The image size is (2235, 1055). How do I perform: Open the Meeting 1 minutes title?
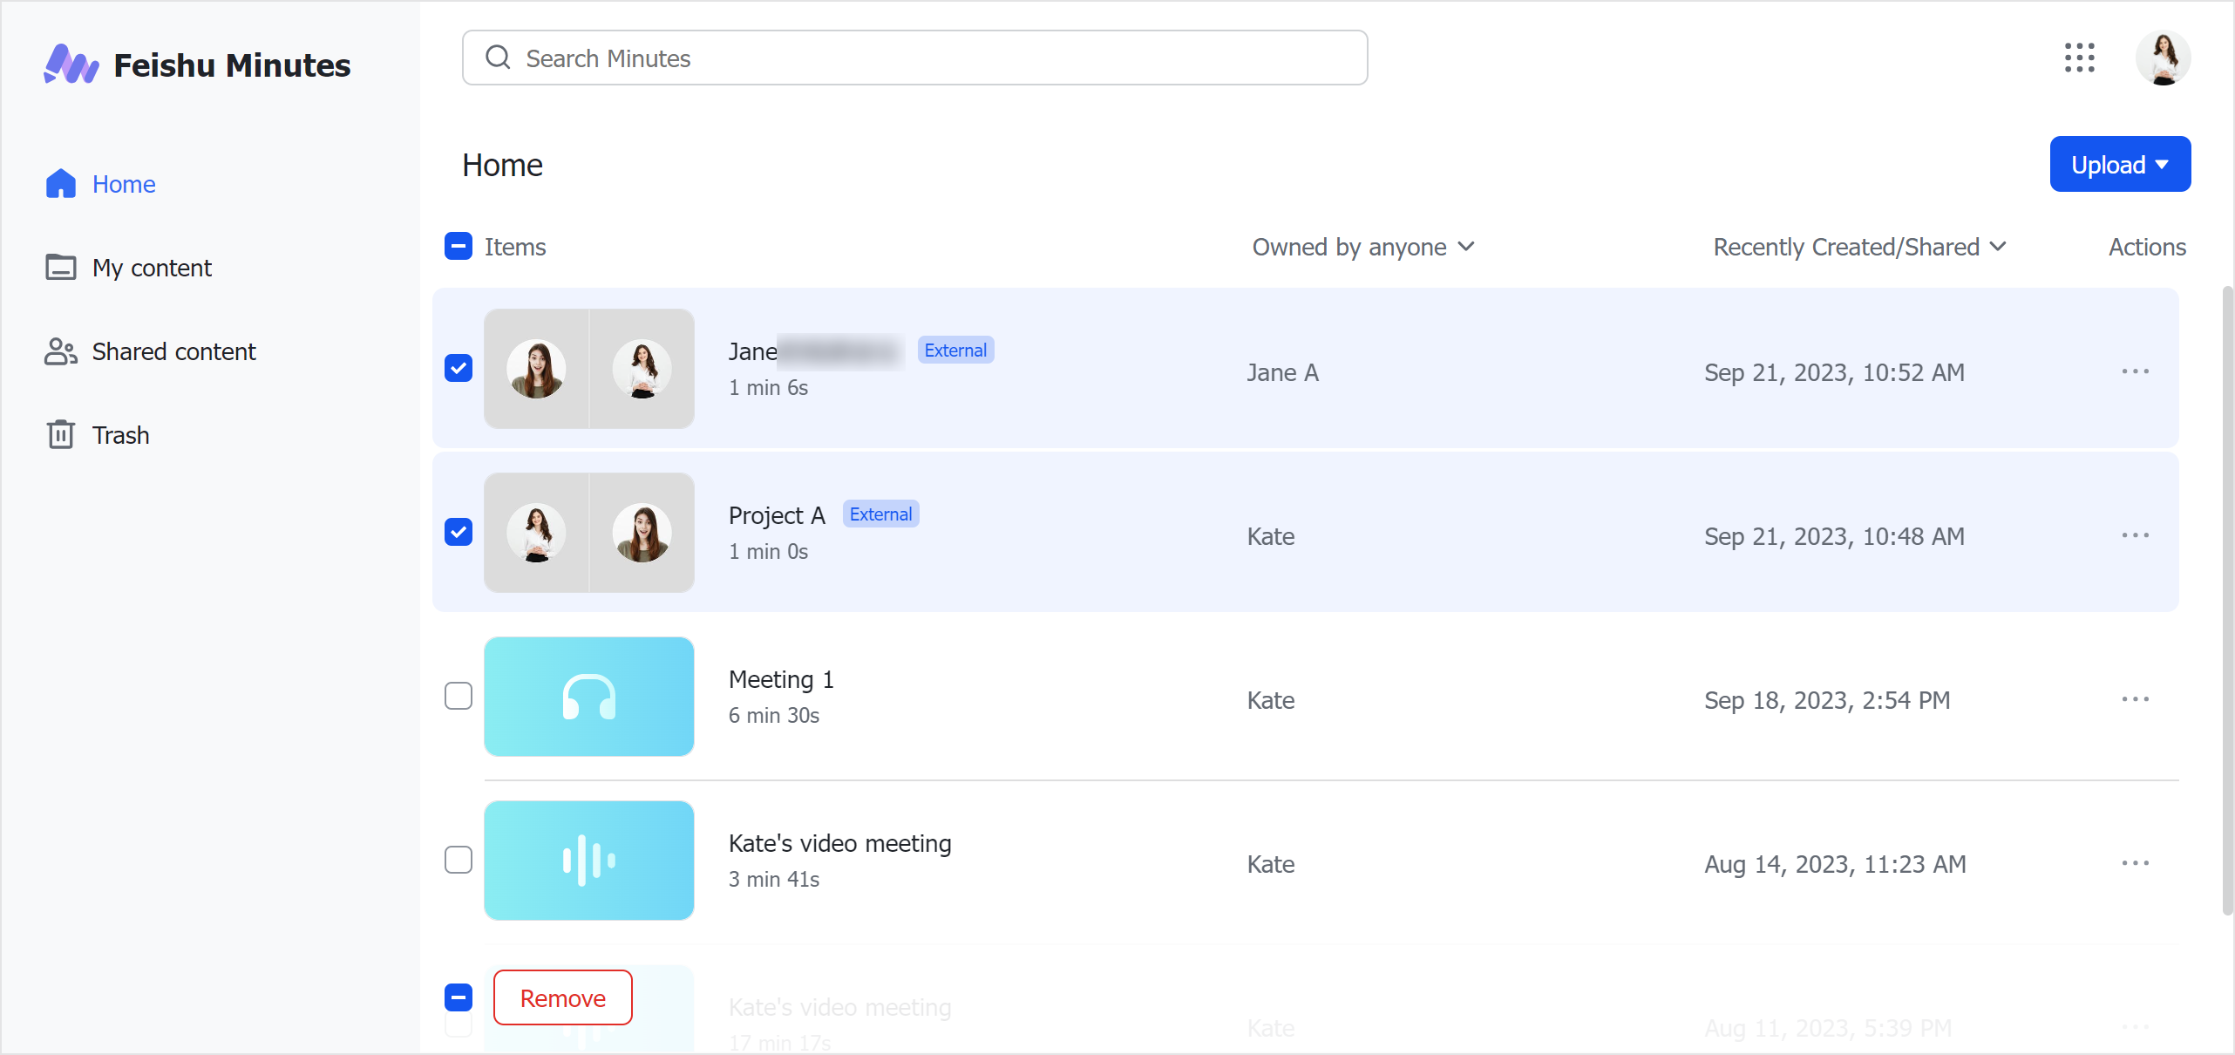pos(781,679)
